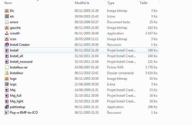Click the date 10/08/2007 01:26

coord(87,67)
